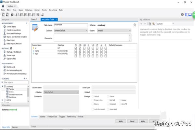Viewport: 195px width, 130px height.
Task: Select the VARCHAR(45) datatype of name row
Action: pos(62,51)
